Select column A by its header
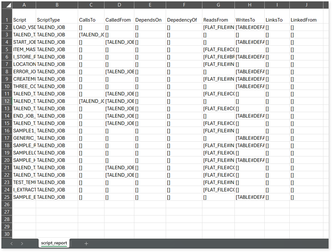332x252 pixels. 24,5
